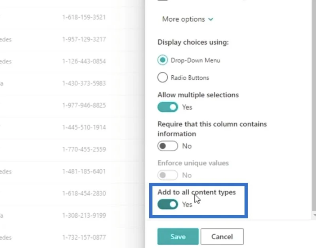Select phone number 1-126-443-0854

(x=84, y=61)
